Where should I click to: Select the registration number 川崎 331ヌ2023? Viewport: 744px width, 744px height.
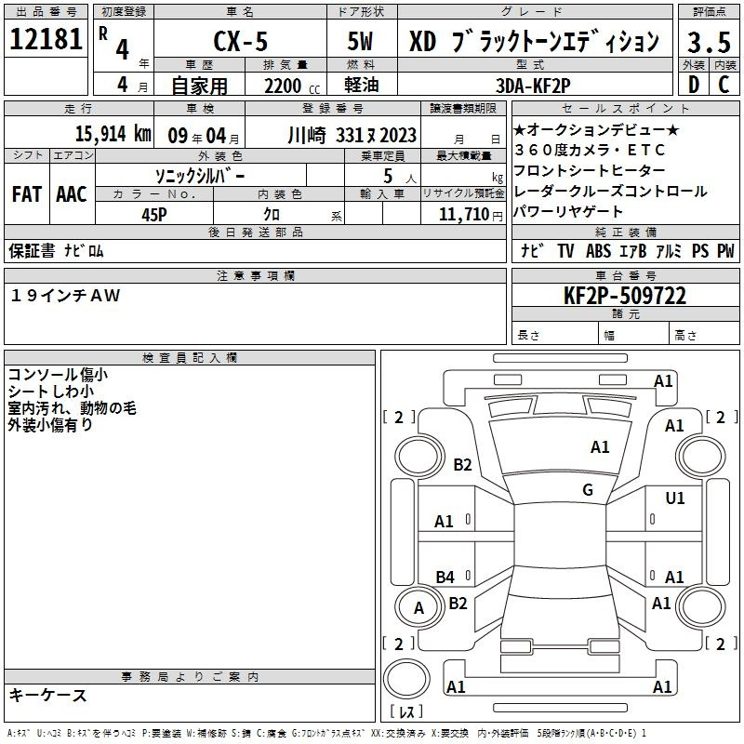click(352, 136)
